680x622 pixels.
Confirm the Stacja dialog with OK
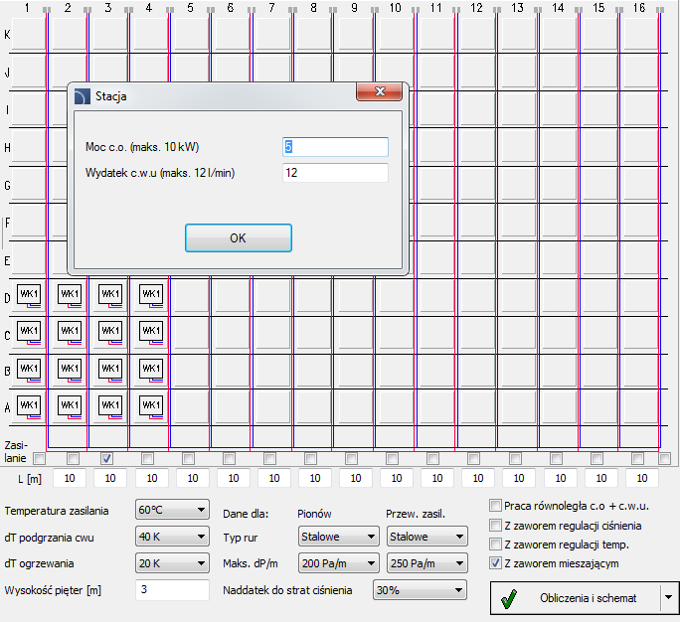238,237
